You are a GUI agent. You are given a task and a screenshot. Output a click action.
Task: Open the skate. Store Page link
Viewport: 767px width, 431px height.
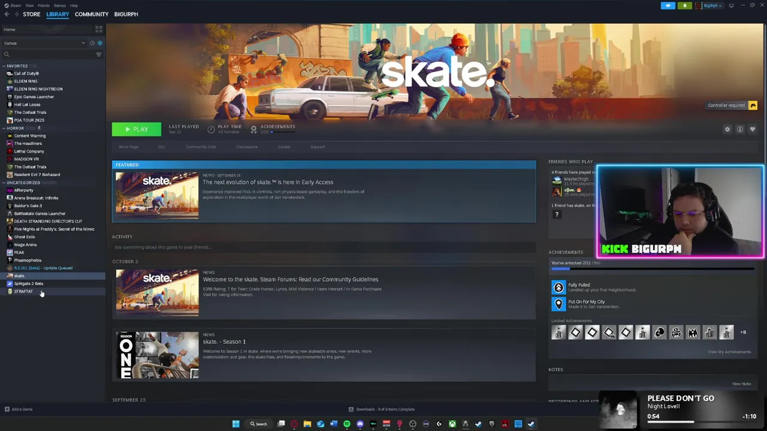[128, 147]
